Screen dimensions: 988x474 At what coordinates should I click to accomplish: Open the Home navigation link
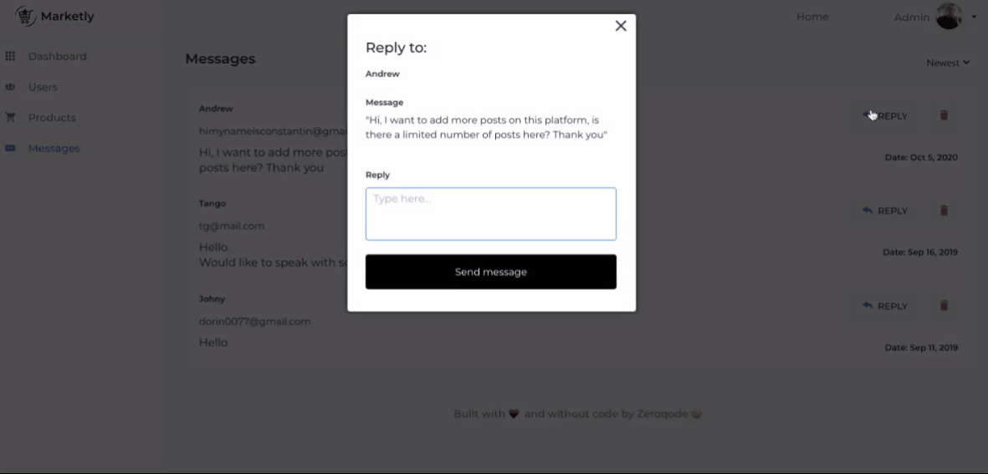pyautogui.click(x=812, y=17)
